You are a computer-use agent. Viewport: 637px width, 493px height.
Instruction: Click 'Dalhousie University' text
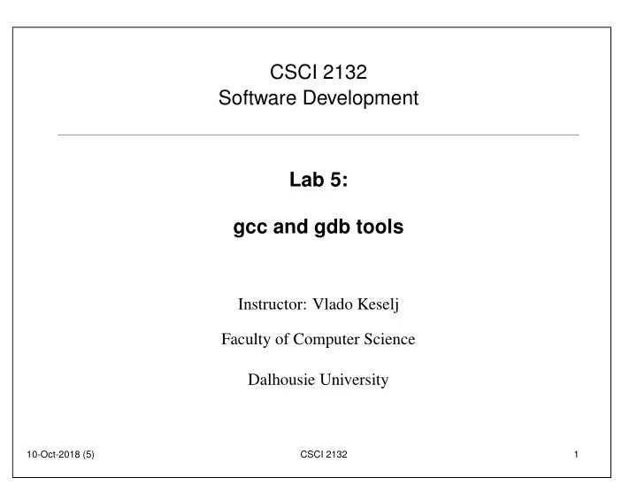click(318, 380)
